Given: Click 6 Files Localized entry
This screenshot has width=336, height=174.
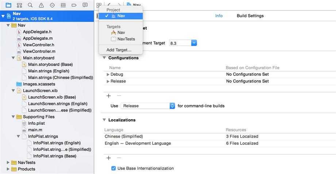Looking at the screenshot, I should 242,143.
